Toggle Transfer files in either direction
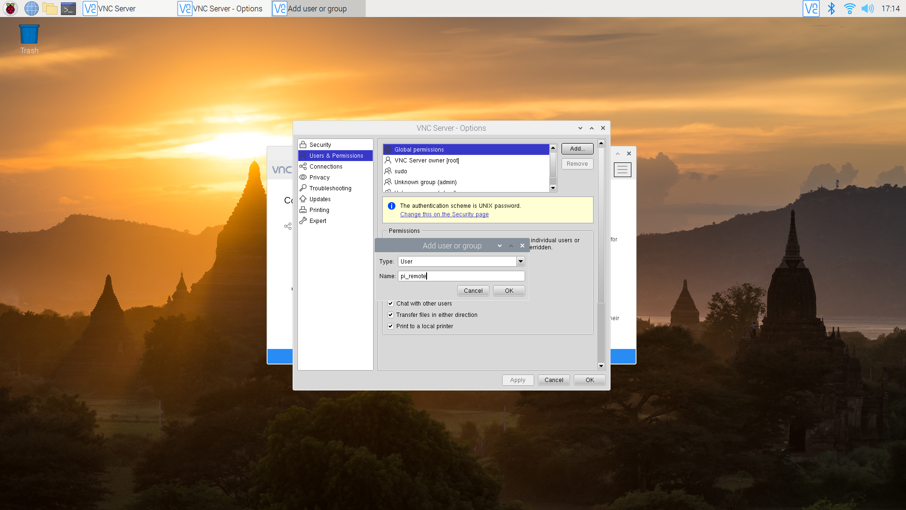Image resolution: width=906 pixels, height=510 pixels. [x=391, y=315]
